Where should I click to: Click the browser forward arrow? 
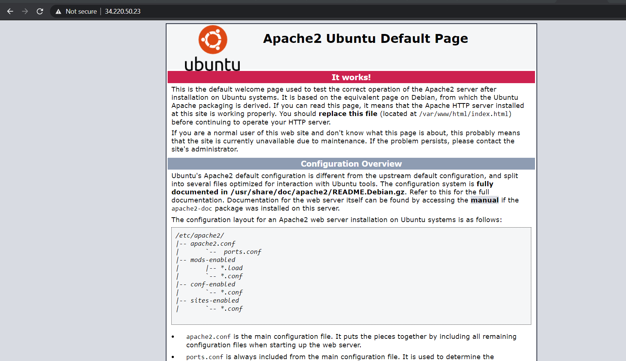tap(25, 11)
